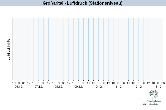This screenshot has width=166, height=110.
Task: Click the rightmost 06 hour tick label
Action: pyautogui.click(x=163, y=83)
